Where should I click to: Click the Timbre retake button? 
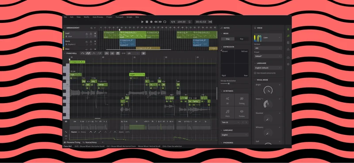point(242,112)
